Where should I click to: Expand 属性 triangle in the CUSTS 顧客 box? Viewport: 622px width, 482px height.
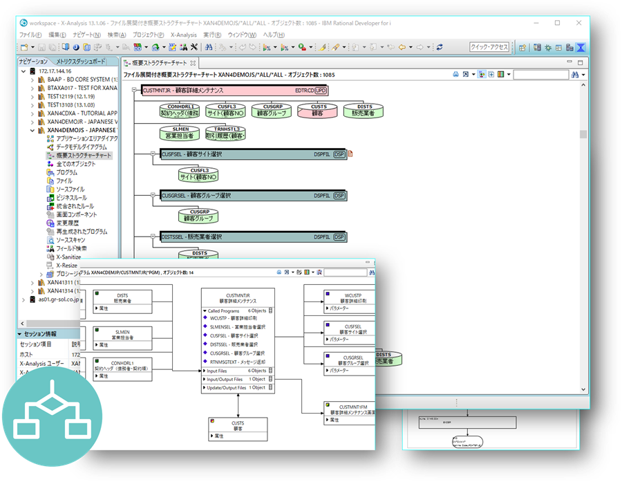pos(212,436)
